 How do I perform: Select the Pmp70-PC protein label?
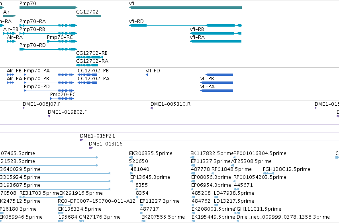point(63,95)
